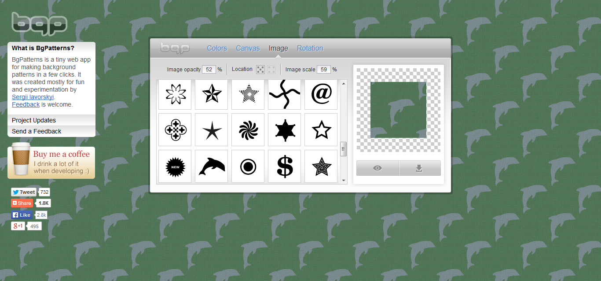Choose the hypnotic spiral star pattern
The width and height of the screenshot is (601, 281).
[x=248, y=94]
